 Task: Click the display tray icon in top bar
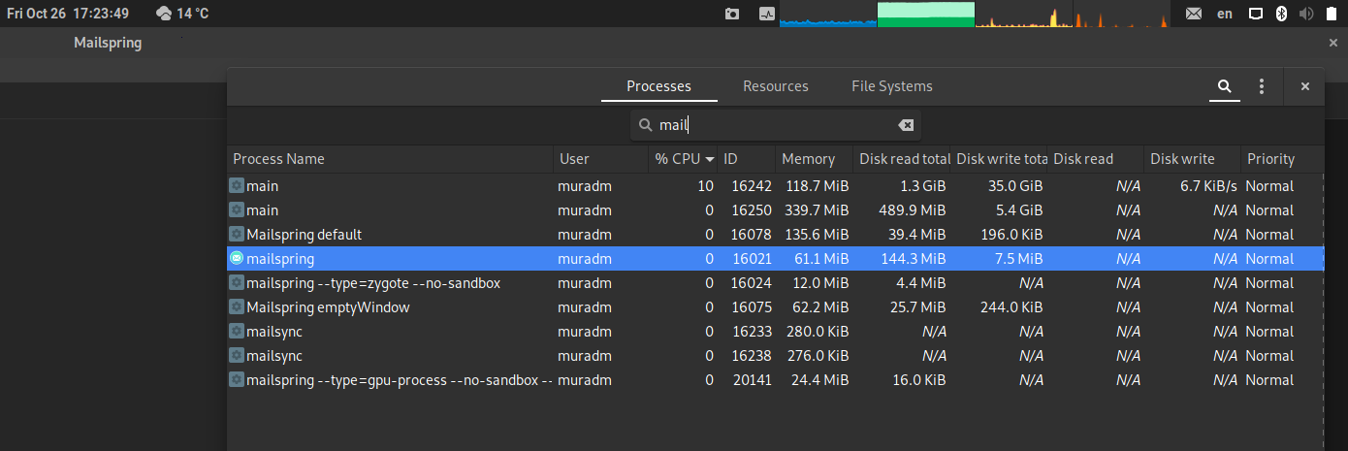tap(1255, 14)
